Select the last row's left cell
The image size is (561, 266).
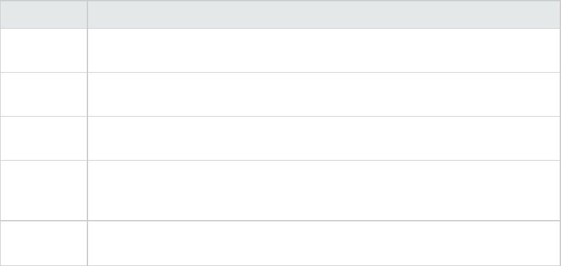tap(43, 243)
